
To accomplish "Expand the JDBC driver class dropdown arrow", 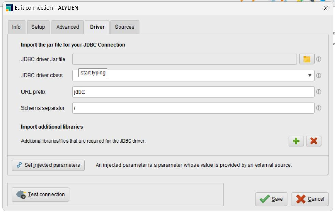I will [310, 76].
